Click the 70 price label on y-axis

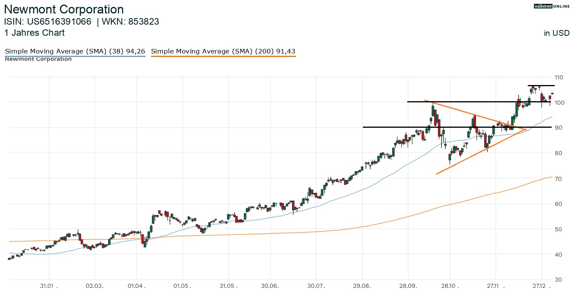[559, 179]
